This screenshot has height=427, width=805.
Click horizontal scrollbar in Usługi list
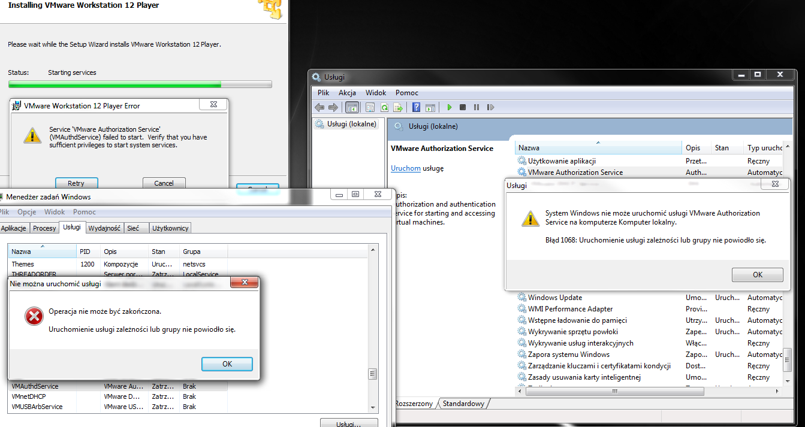tap(614, 392)
